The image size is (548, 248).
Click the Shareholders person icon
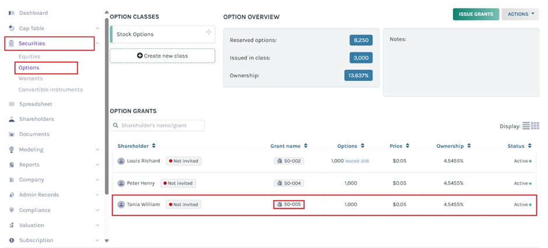11,119
